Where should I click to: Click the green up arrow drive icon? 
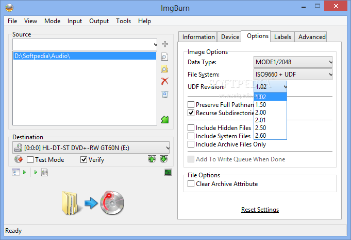click(x=152, y=159)
